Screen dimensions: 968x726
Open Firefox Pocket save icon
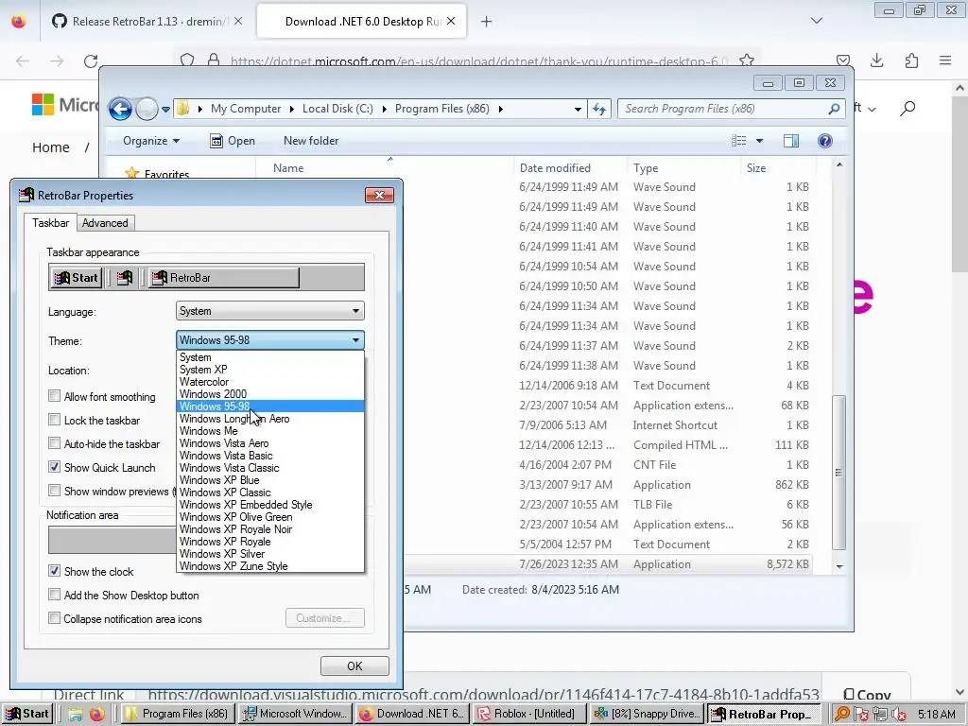point(842,60)
